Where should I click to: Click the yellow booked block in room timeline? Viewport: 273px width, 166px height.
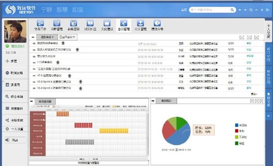click(114, 131)
